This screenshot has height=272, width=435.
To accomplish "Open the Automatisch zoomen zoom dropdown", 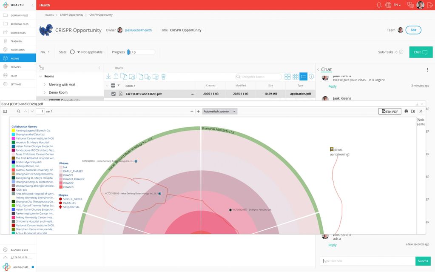I will 219,112.
